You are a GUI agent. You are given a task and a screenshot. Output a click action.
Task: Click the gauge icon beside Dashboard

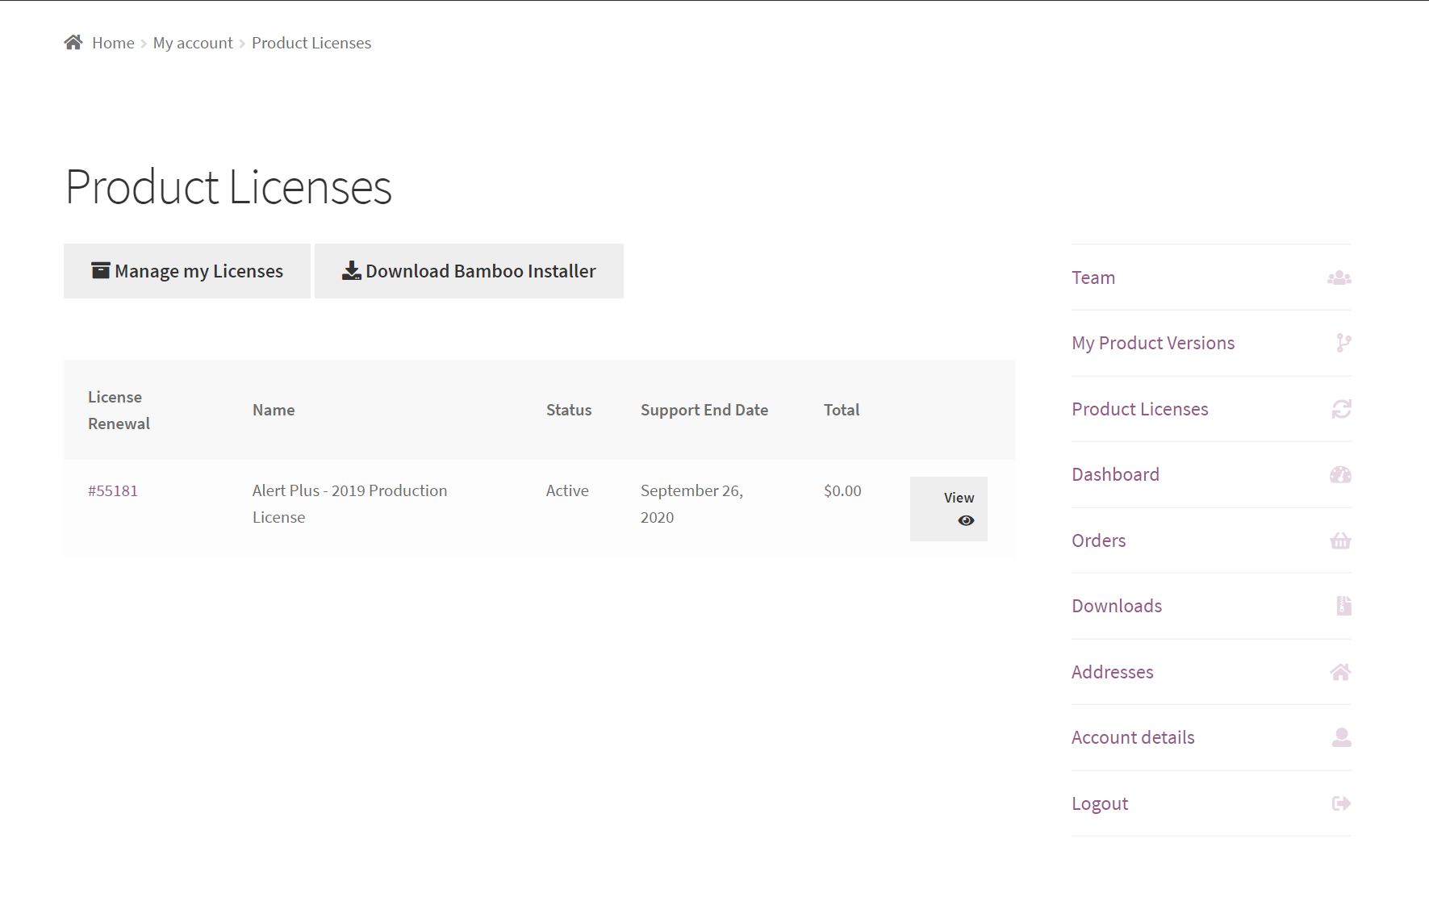click(1340, 474)
